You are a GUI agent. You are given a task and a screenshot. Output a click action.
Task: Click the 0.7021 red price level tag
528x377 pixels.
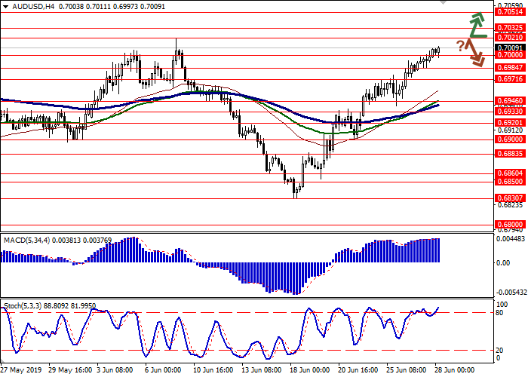pyautogui.click(x=510, y=37)
